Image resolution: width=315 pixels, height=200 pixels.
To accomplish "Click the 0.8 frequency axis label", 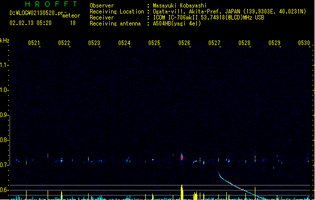I will (4, 140).
